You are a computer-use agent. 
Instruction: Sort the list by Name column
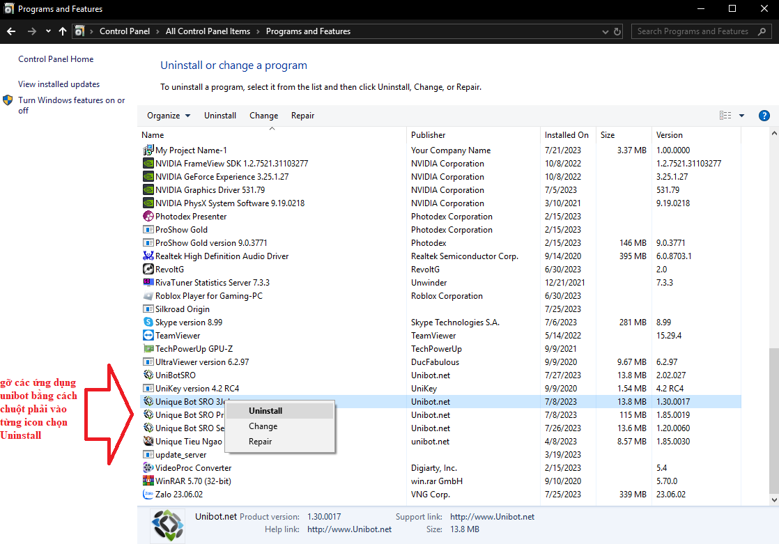click(272, 135)
